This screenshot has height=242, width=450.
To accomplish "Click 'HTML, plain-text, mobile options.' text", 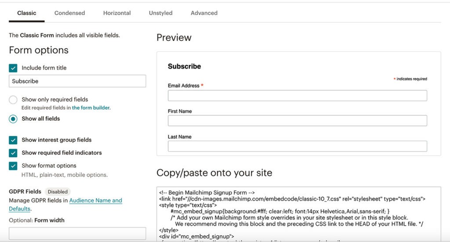I will [65, 175].
